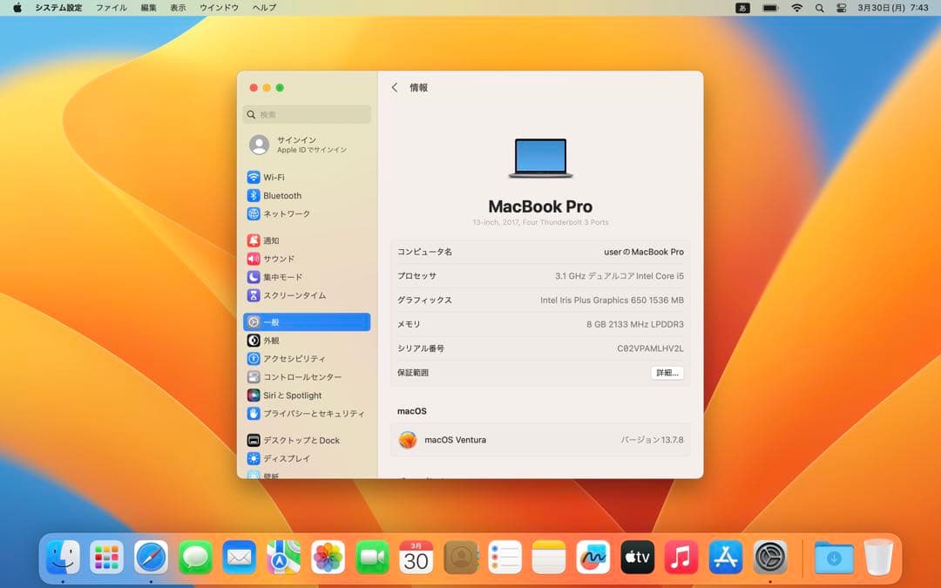This screenshot has height=588, width=941.
Task: Open Wi-Fi status in menu bar
Action: tap(797, 8)
